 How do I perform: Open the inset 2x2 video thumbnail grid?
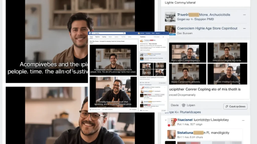[153, 69]
